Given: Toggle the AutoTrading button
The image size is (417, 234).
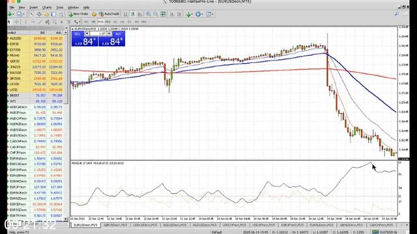Looking at the screenshot, I should 109,14.
